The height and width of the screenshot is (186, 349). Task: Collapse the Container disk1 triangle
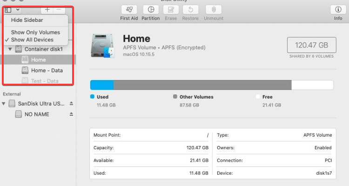[10, 49]
